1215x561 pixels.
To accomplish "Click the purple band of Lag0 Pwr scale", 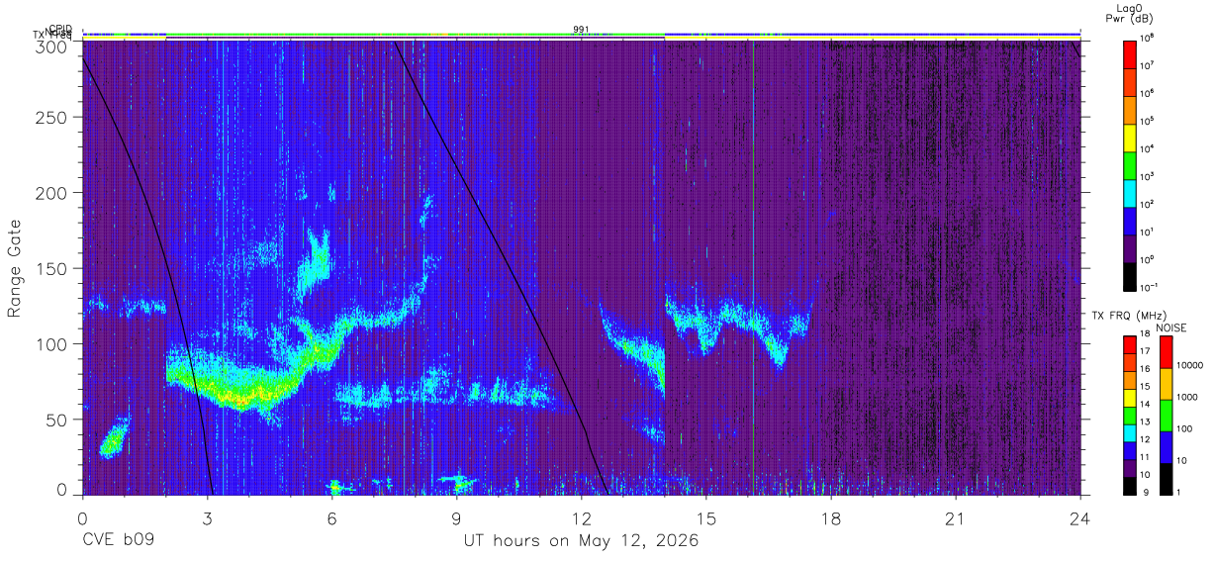I will pyautogui.click(x=1131, y=248).
